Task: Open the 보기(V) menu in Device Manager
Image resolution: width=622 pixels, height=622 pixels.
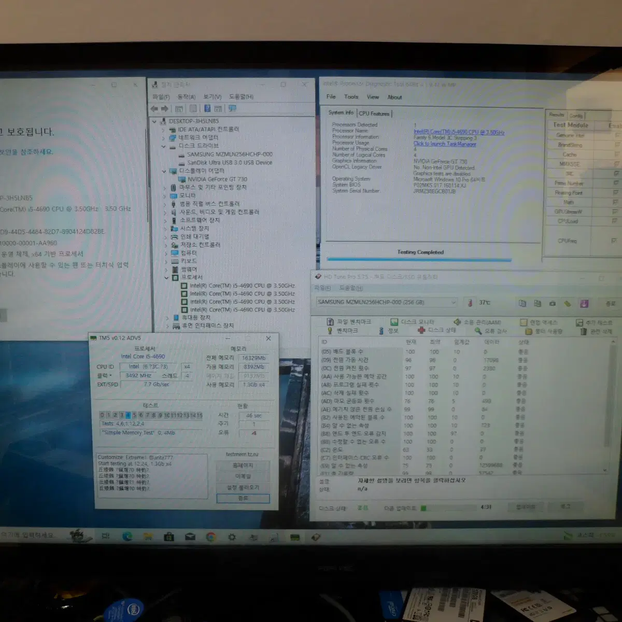Action: 213,97
